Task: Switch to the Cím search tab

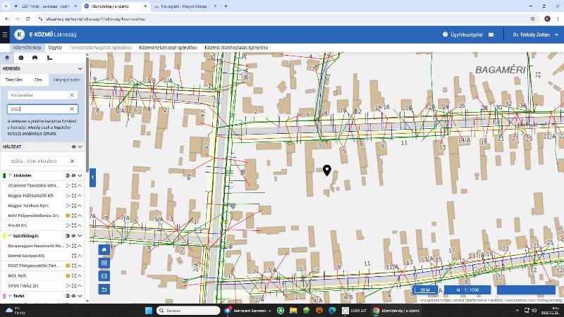Action: (38, 80)
